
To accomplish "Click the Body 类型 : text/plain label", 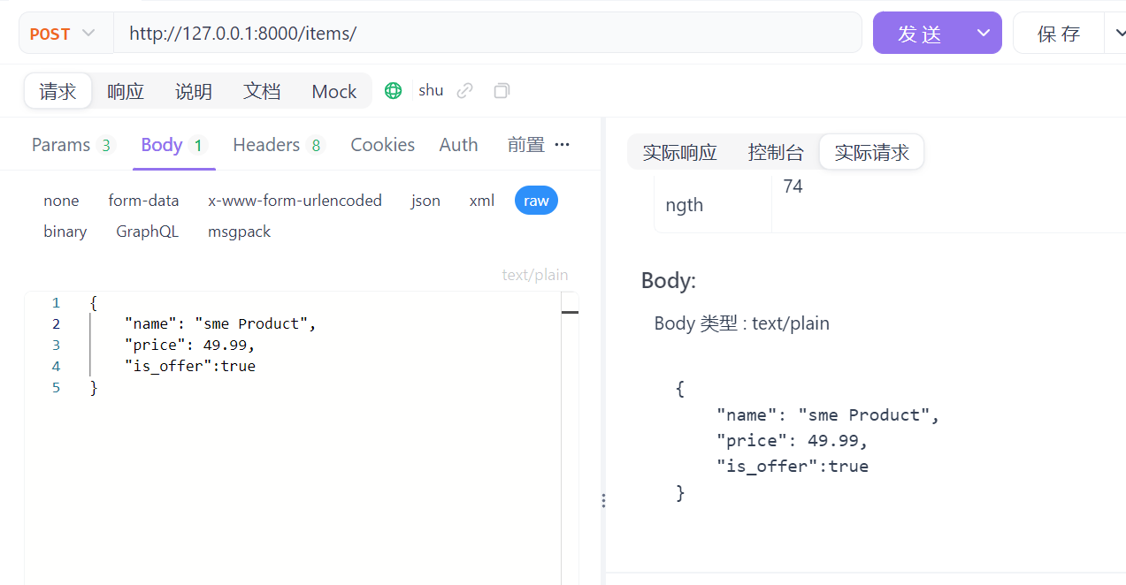I will click(742, 323).
